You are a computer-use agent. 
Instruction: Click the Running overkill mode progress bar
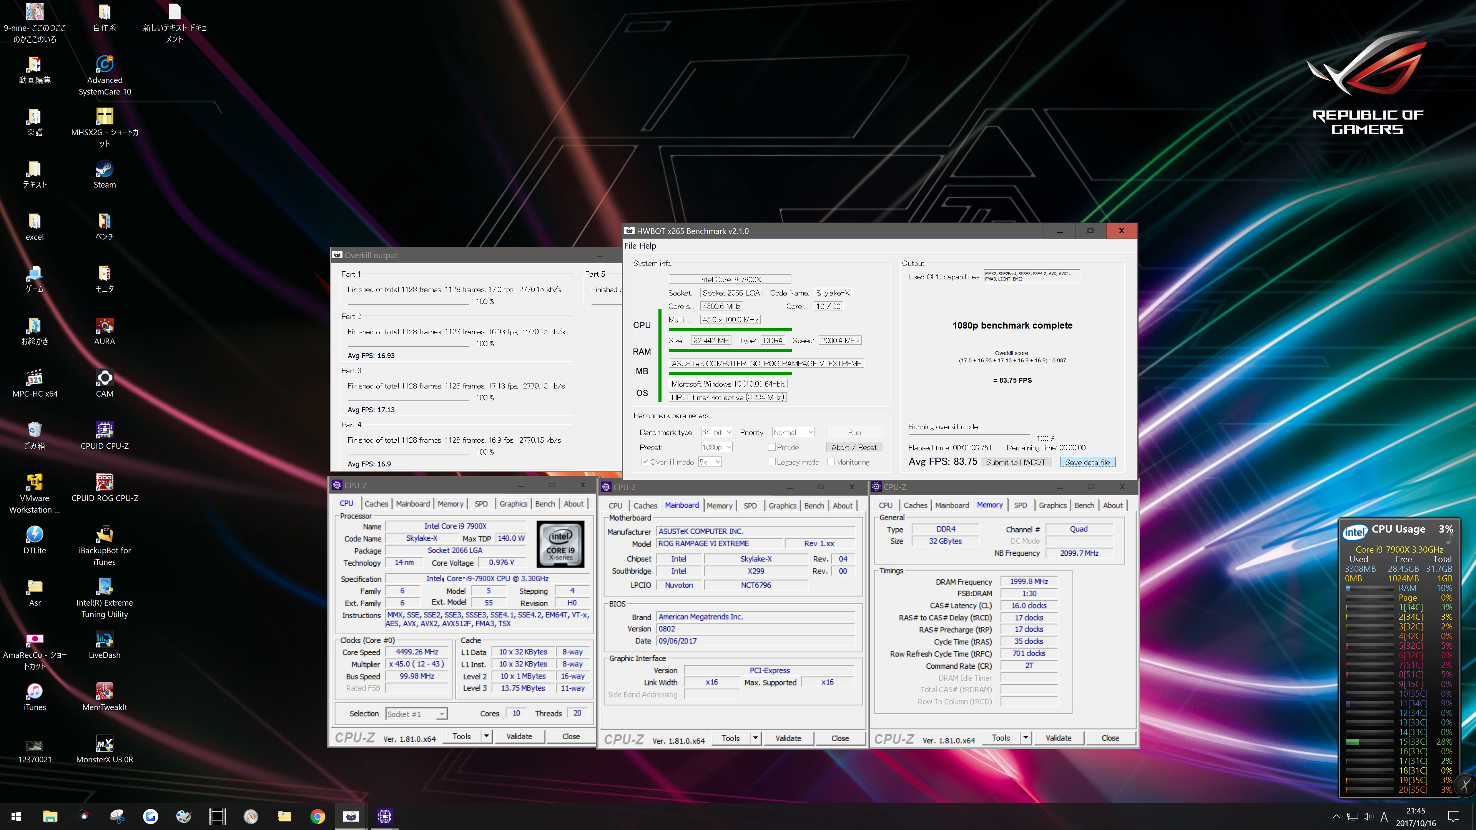[969, 434]
